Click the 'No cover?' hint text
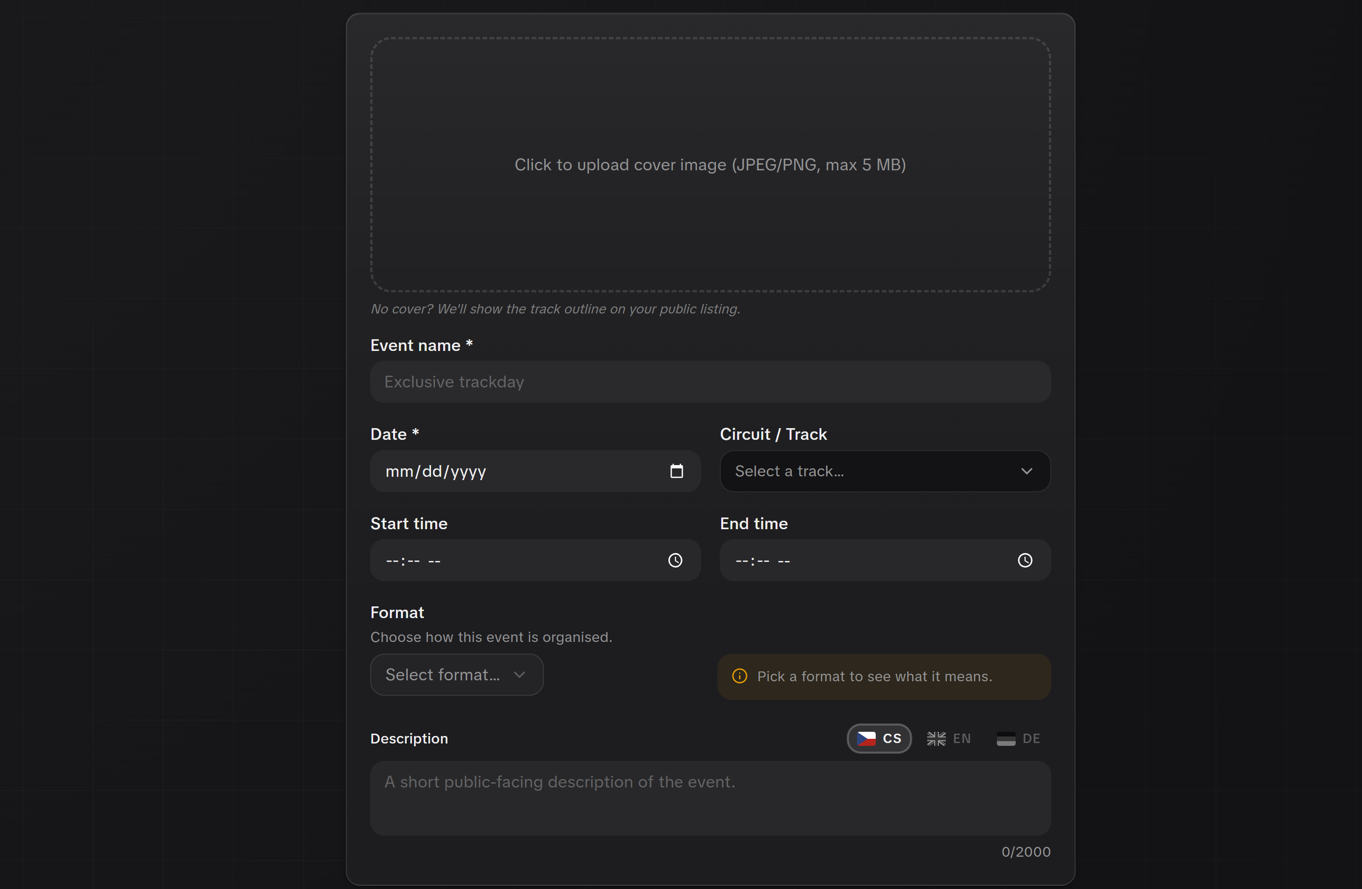Image resolution: width=1362 pixels, height=889 pixels. [555, 309]
